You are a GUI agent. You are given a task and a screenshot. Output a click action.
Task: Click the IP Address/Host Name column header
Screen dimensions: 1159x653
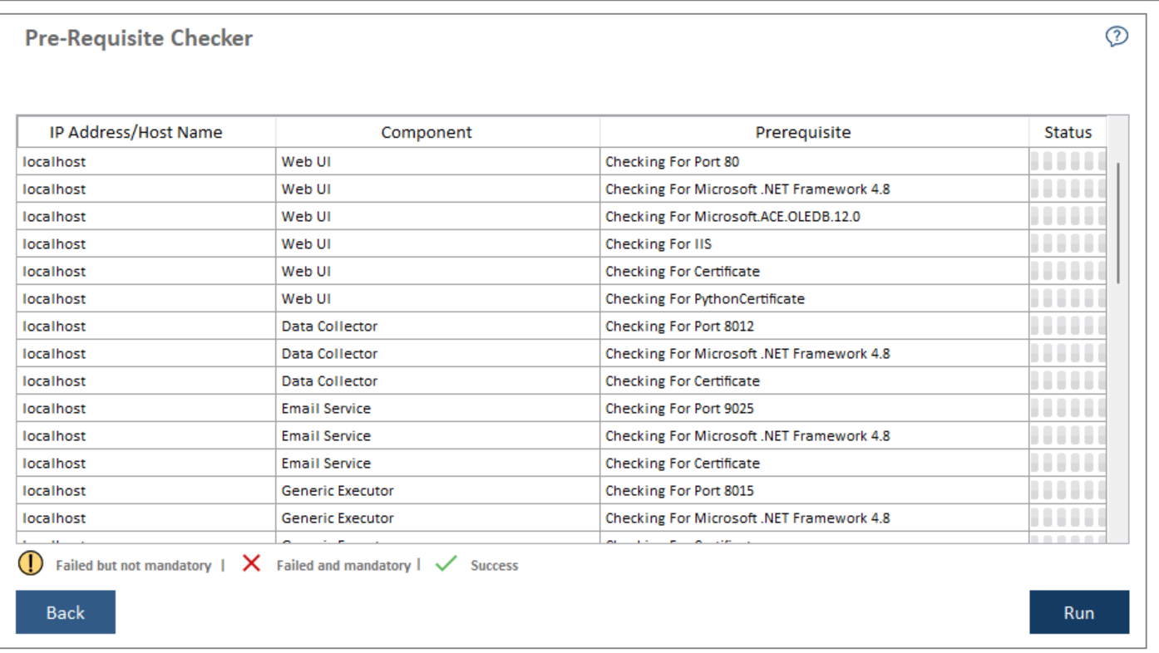point(136,132)
